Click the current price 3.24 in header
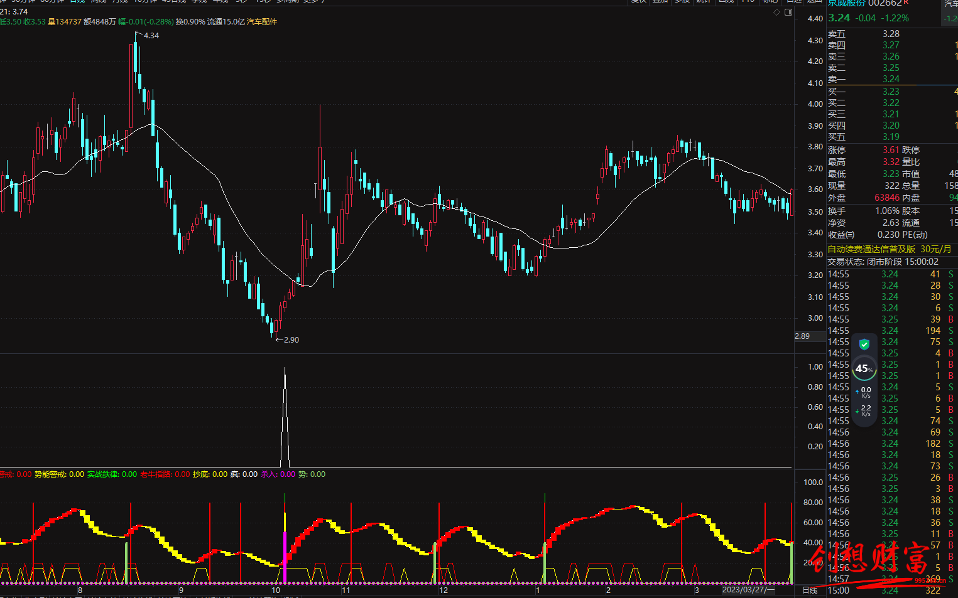This screenshot has height=598, width=958. (x=839, y=18)
